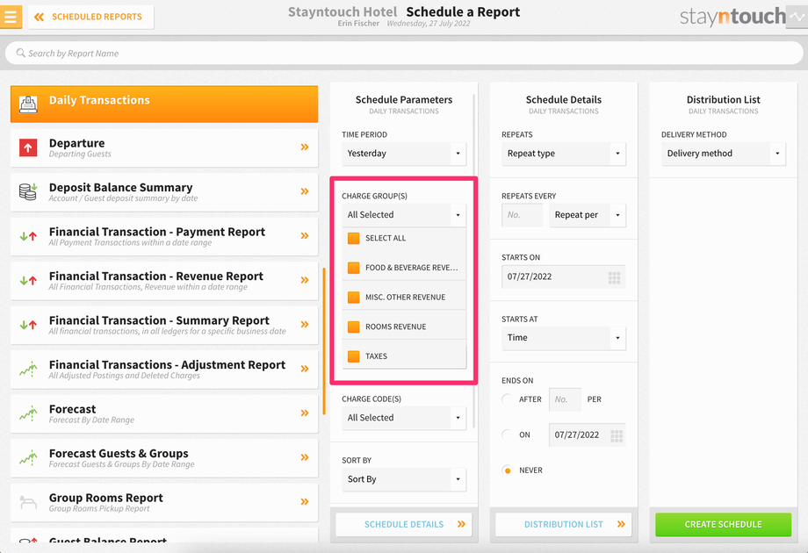Click the Repeats Every number field
The width and height of the screenshot is (808, 553).
(x=522, y=215)
